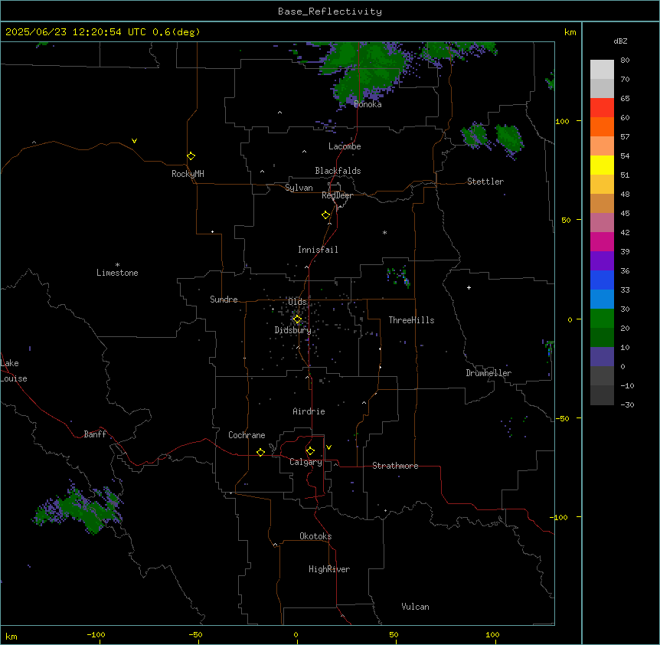
Task: Select the green echo cluster southwest of Banff
Action: 79,509
